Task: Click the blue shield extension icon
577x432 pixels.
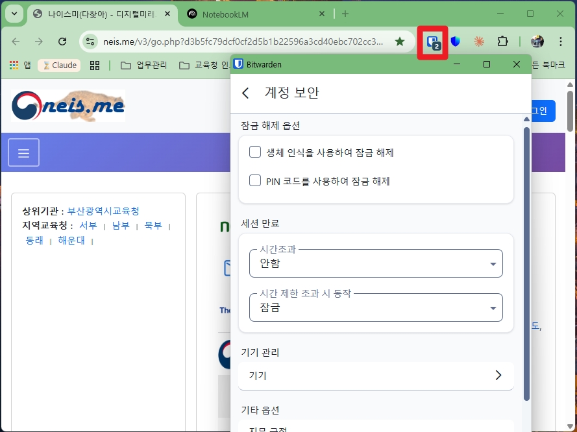Action: (x=455, y=40)
